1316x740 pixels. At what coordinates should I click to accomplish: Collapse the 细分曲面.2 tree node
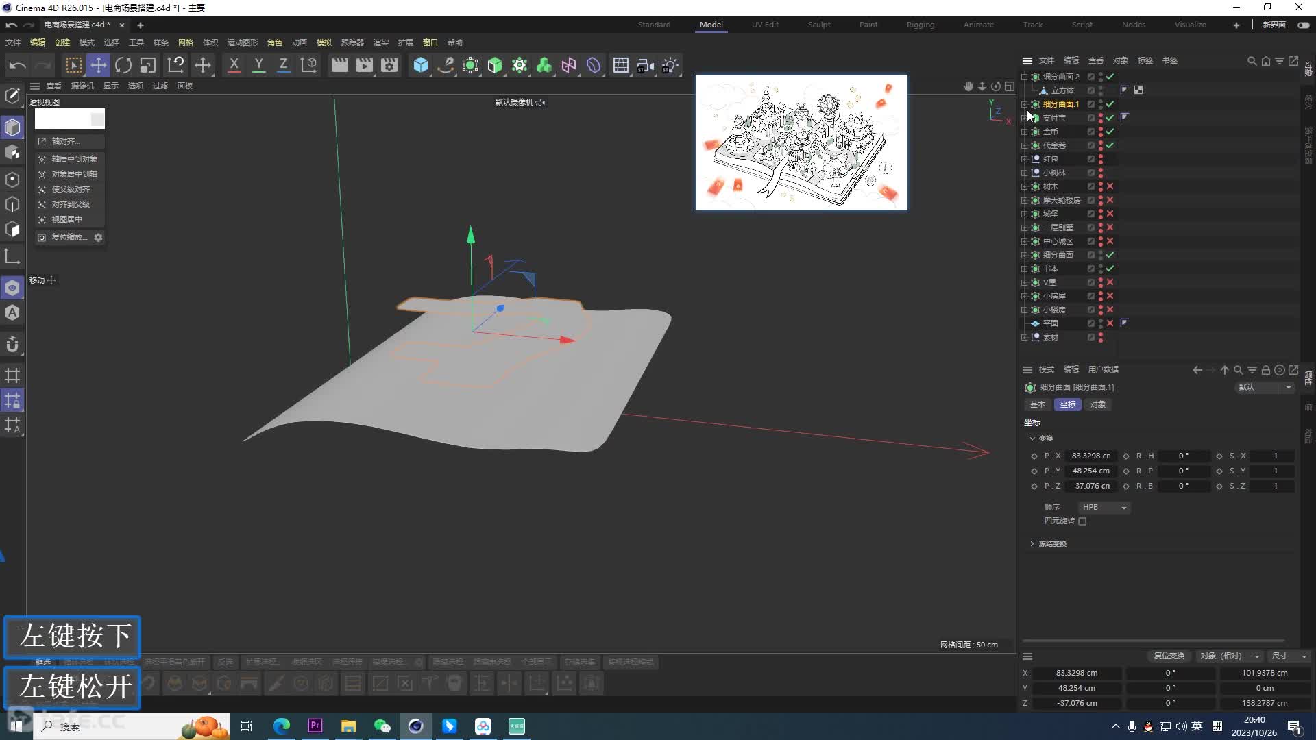point(1024,77)
